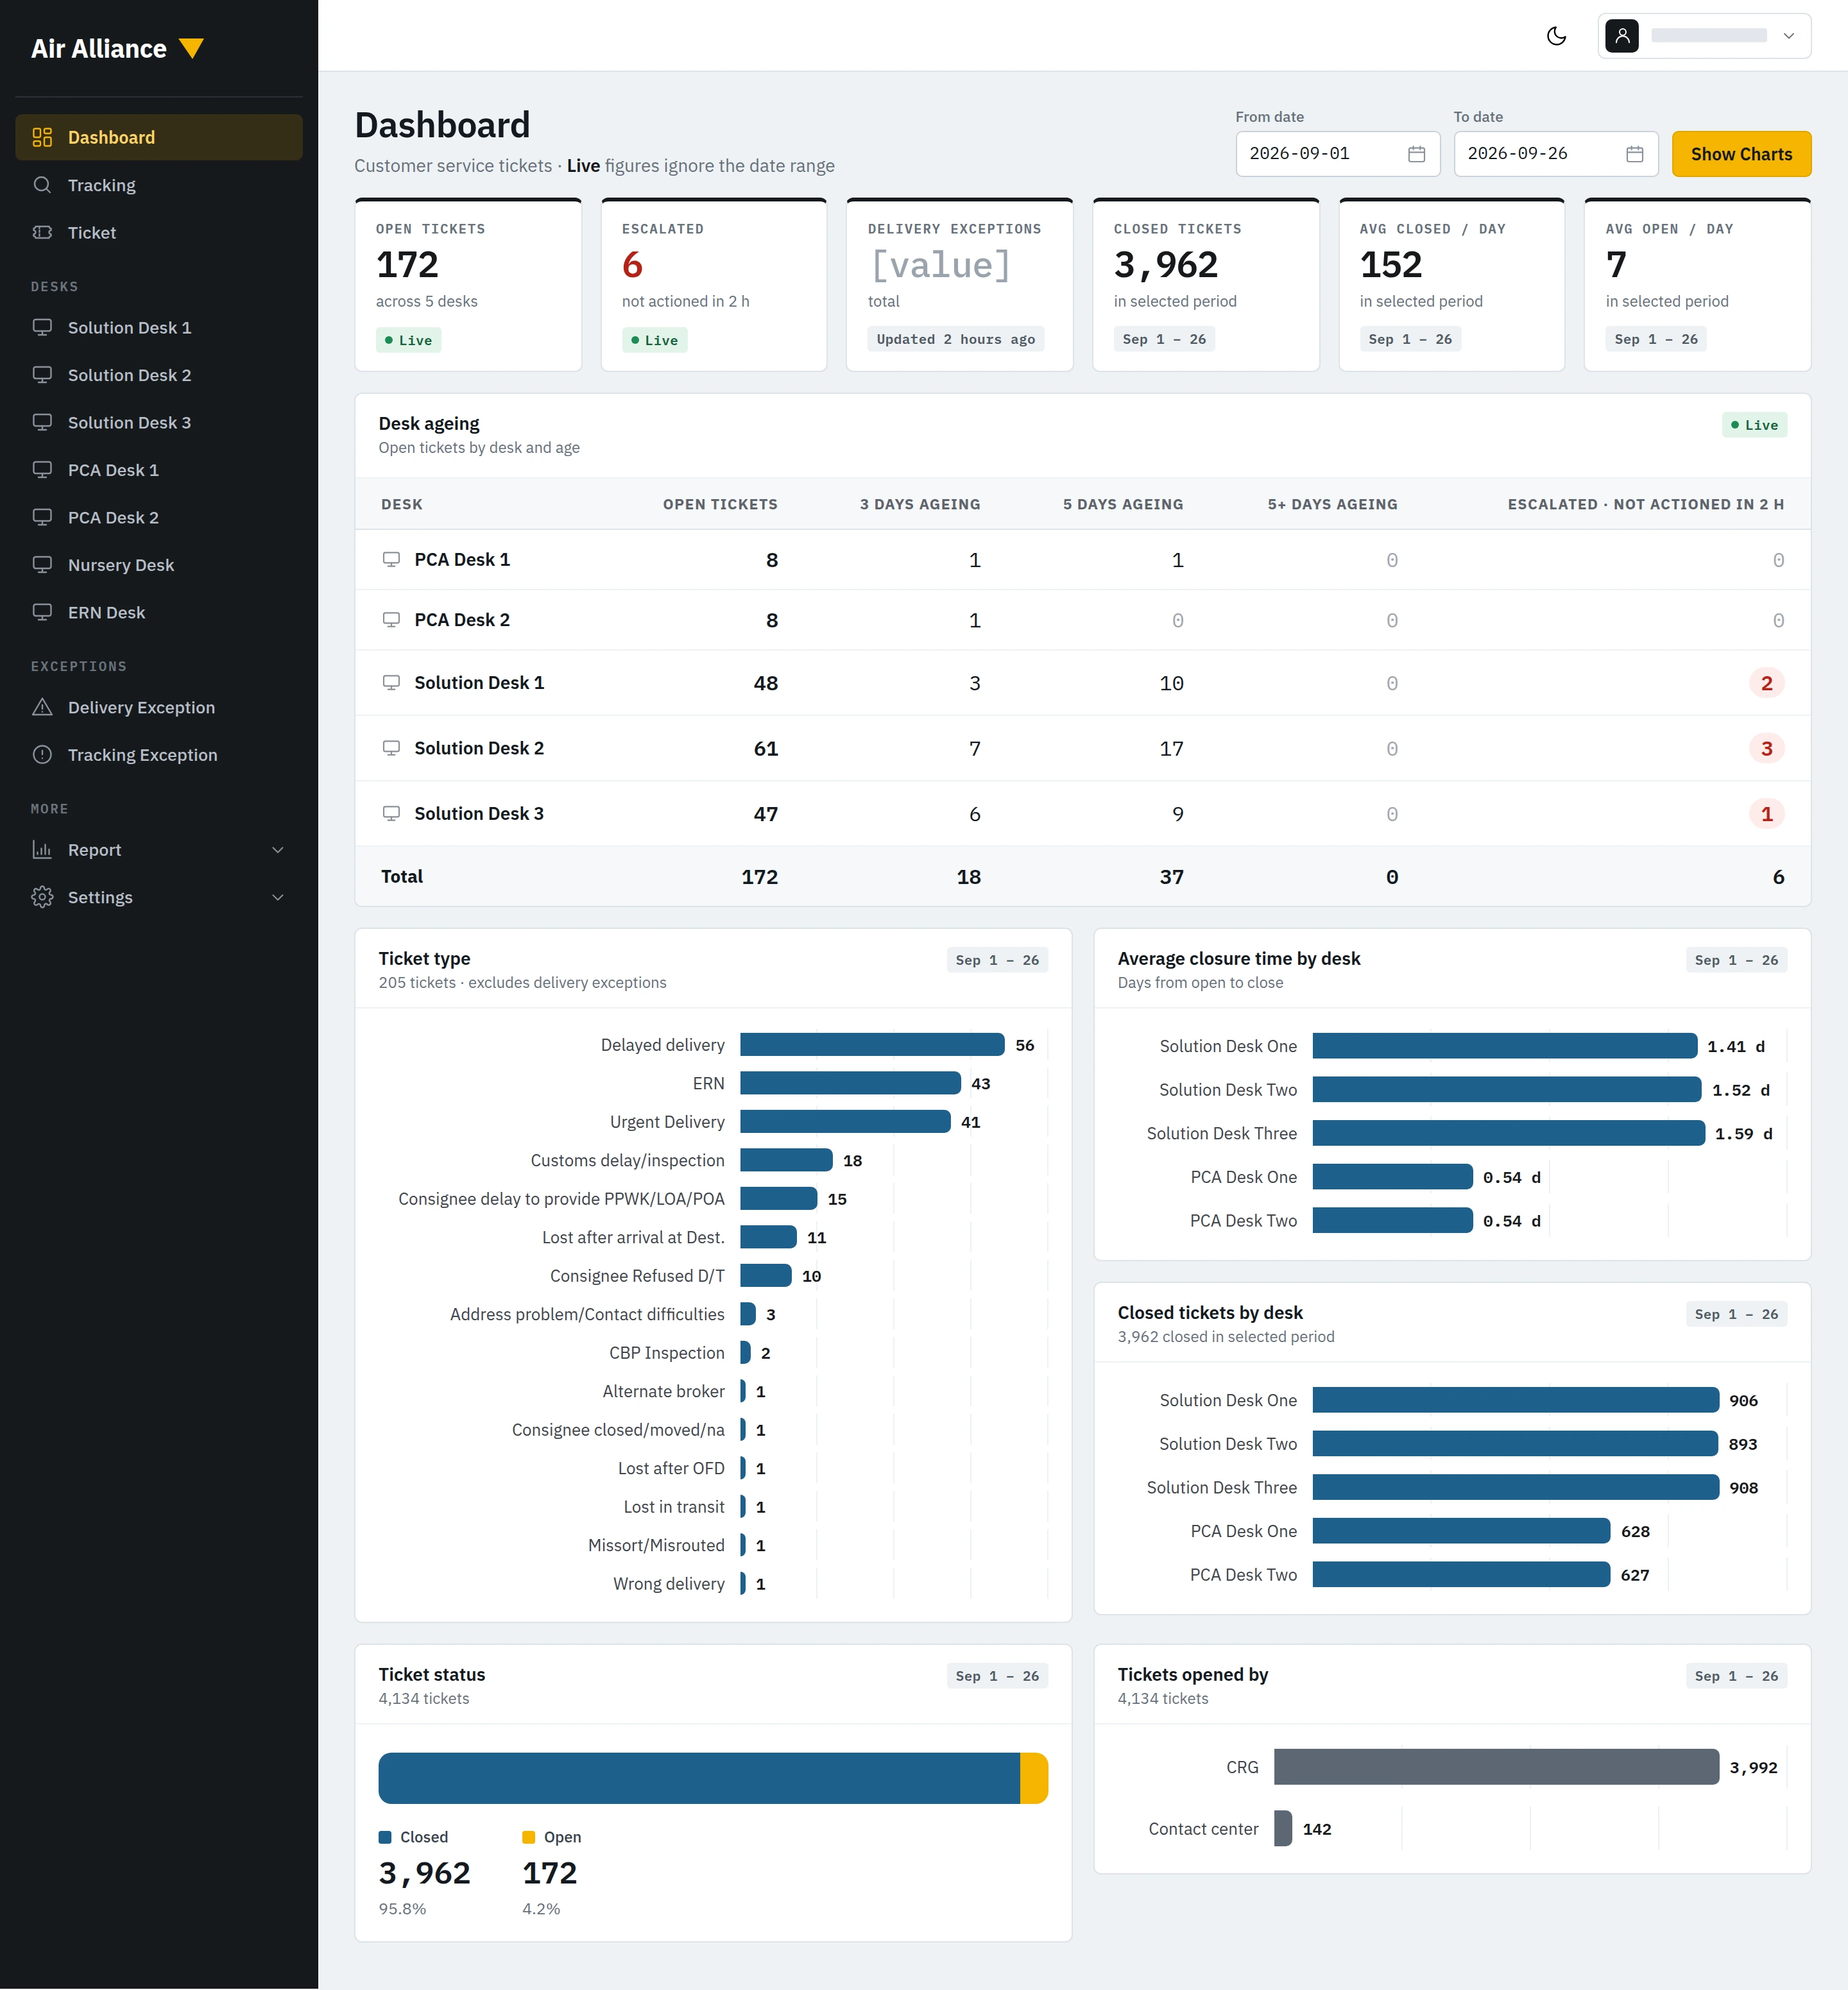This screenshot has height=1990, width=1848.
Task: Select Solution Desk 1 in sidebar
Action: [159, 327]
